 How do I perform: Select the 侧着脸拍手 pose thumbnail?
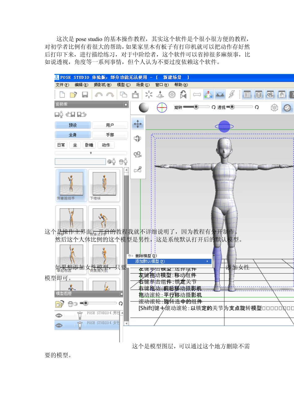coord(71,185)
